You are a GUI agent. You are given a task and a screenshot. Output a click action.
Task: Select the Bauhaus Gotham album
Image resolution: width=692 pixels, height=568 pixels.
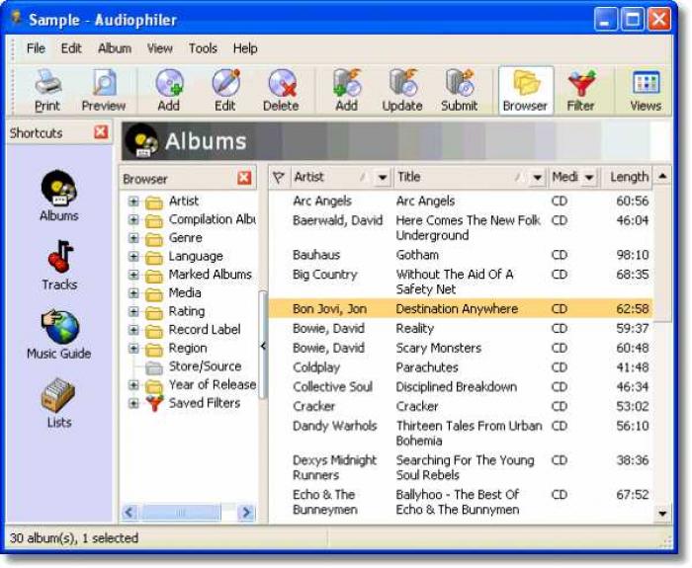pyautogui.click(x=461, y=255)
